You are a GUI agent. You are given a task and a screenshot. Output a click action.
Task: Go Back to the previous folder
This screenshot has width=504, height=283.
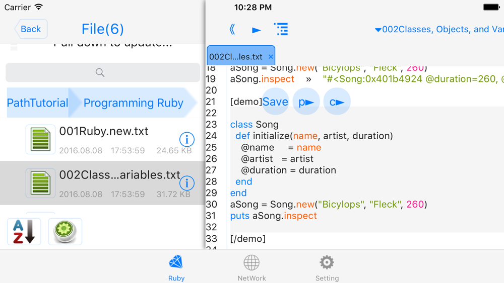31,29
